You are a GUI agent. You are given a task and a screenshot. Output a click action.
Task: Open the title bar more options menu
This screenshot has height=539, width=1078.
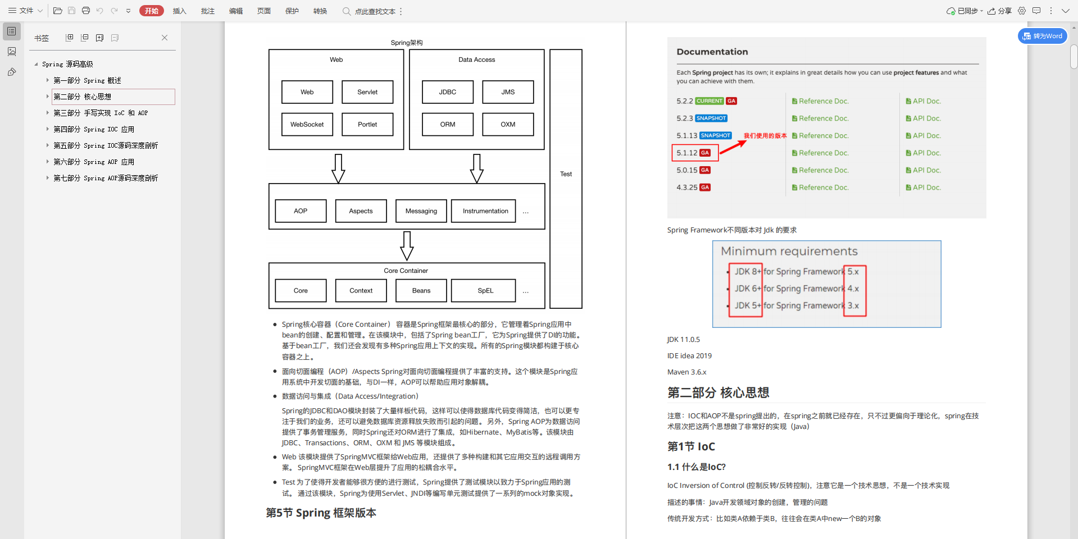1051,11
